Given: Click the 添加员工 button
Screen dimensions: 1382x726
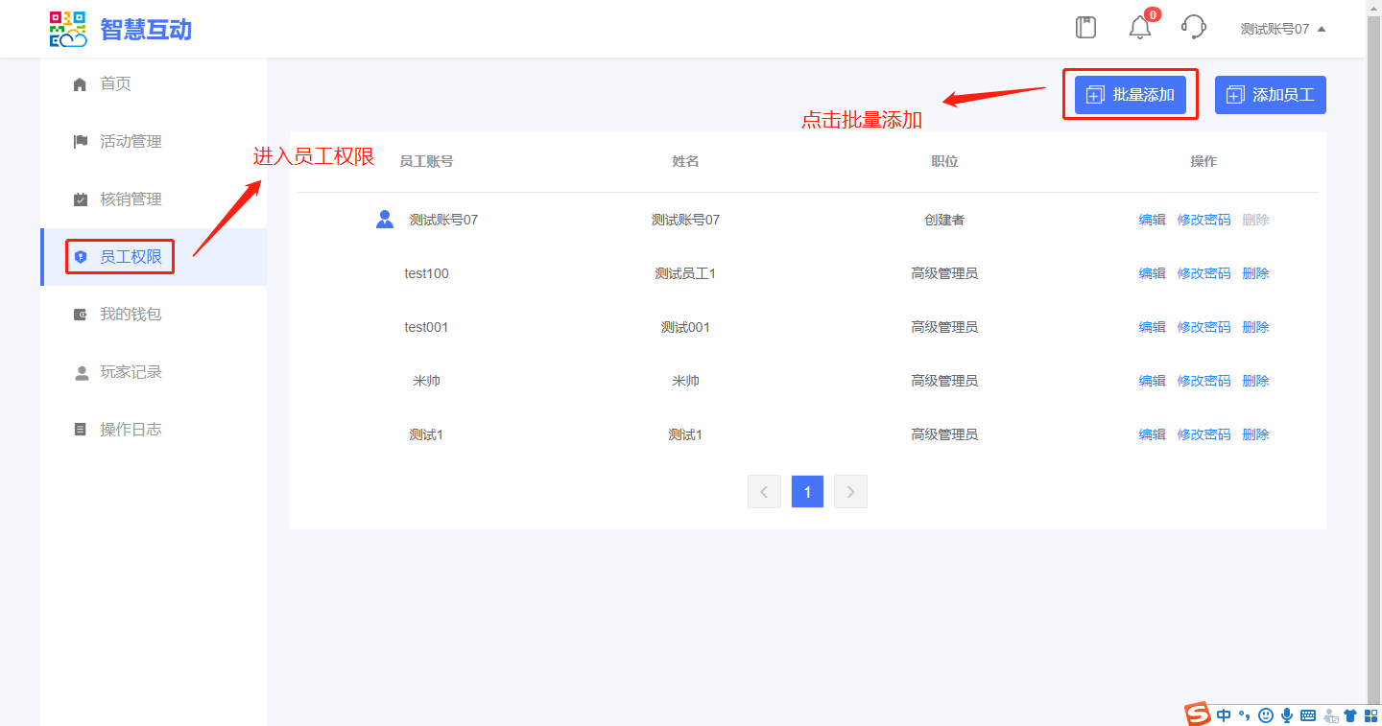Looking at the screenshot, I should tap(1270, 95).
